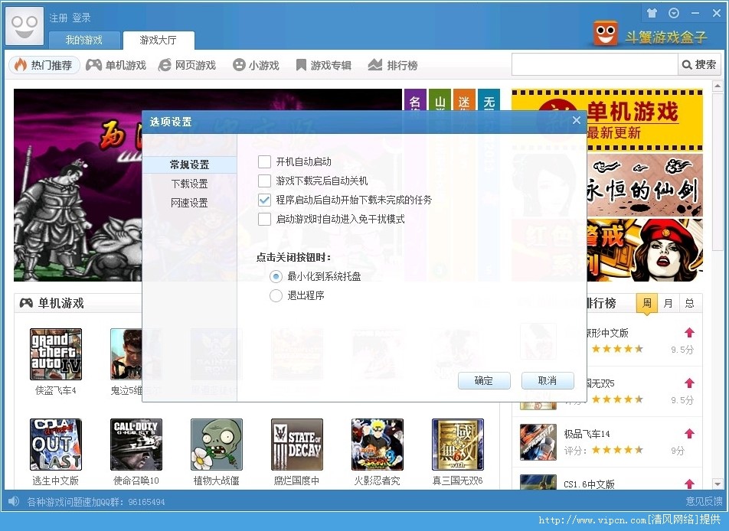Image resolution: width=729 pixels, height=531 pixels.
Task: Click the orange 迷 carousel tab
Action: pos(464,99)
